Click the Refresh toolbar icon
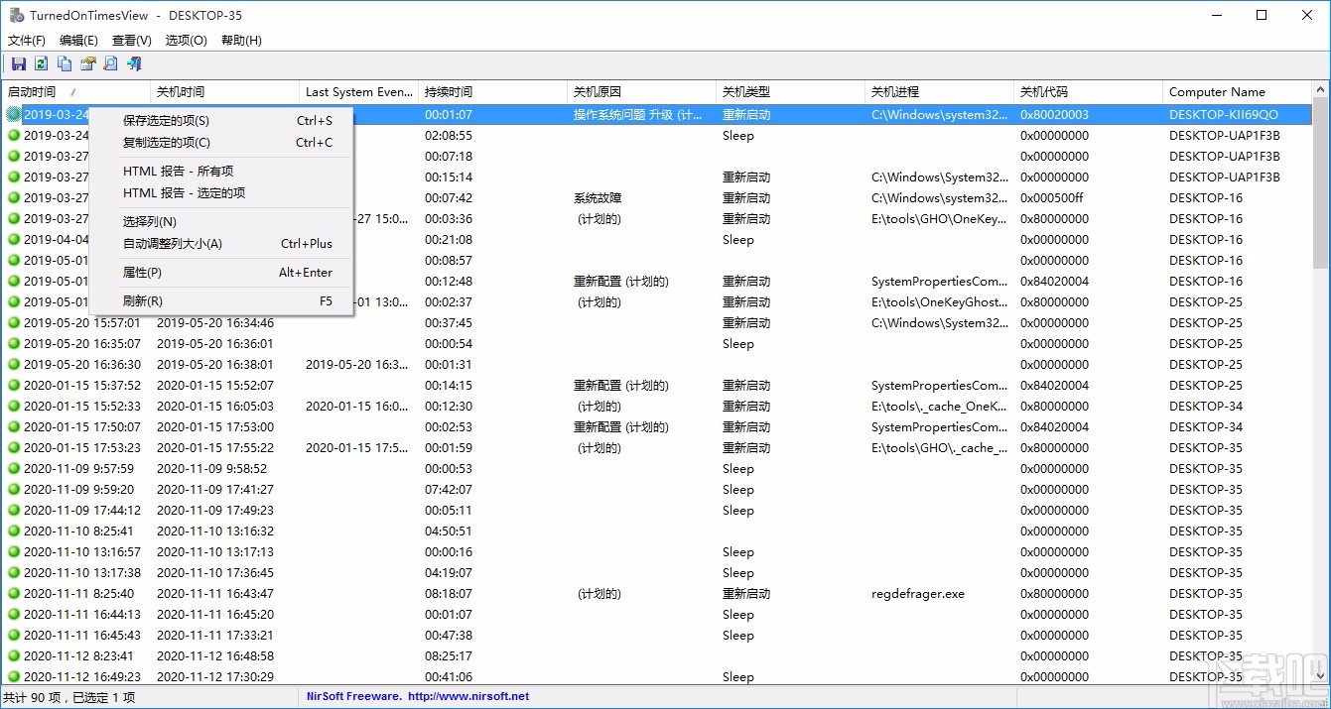This screenshot has width=1331, height=709. click(x=40, y=63)
